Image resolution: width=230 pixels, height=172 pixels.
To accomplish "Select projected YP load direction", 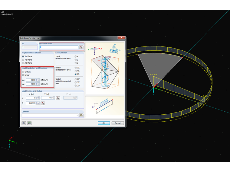I will [x=76, y=82].
